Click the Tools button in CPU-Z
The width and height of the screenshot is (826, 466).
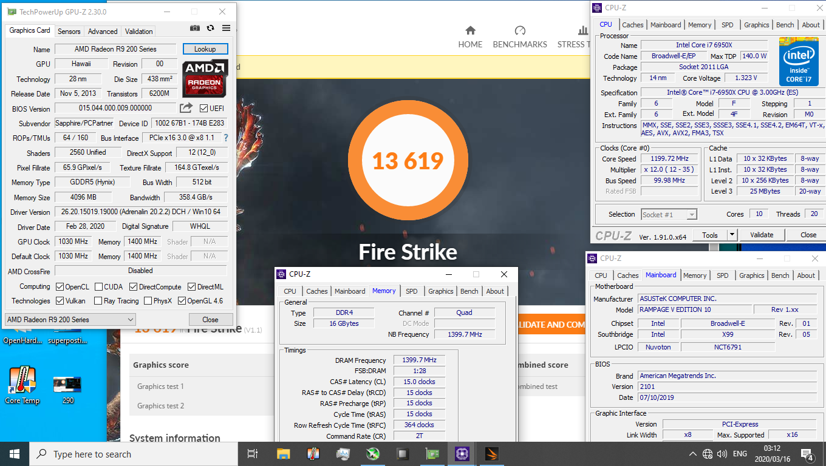[x=710, y=235]
